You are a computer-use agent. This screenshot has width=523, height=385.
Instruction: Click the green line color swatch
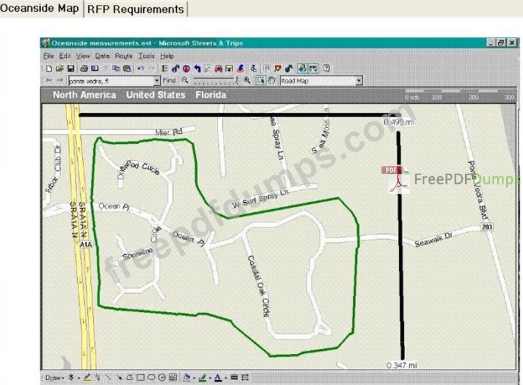pos(202,377)
